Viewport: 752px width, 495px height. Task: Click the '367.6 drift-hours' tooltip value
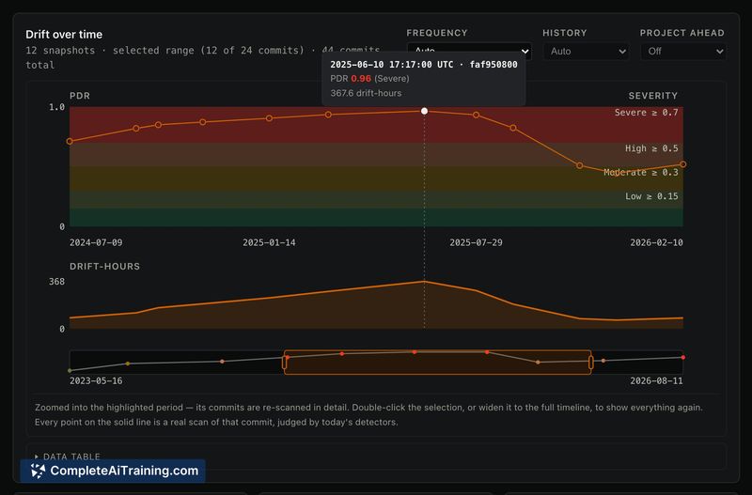tap(366, 93)
